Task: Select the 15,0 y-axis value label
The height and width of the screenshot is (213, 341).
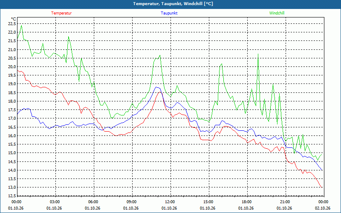Action: coord(12,153)
